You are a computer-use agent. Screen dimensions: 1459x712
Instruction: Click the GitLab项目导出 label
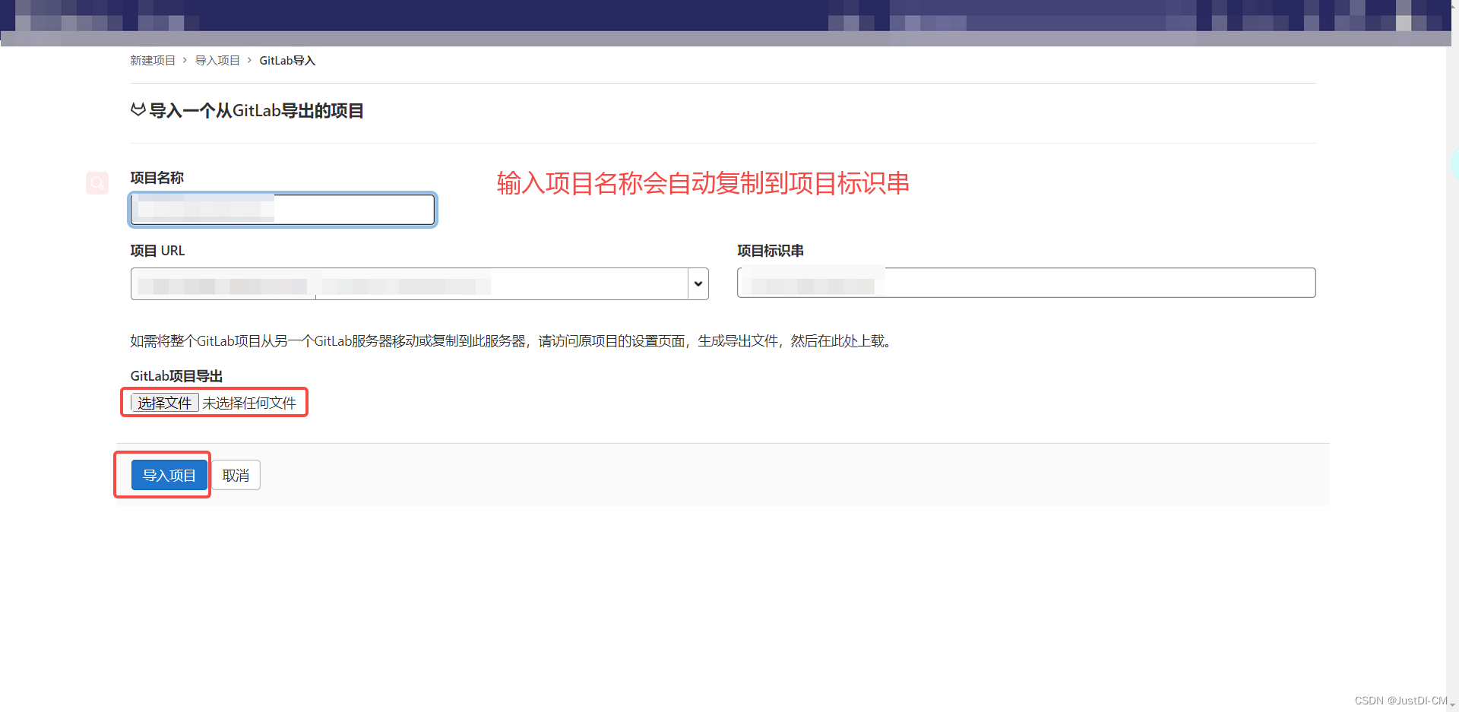pyautogui.click(x=176, y=376)
